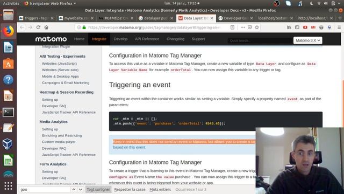Viewport: 344px width, 194px height.
Task: Open Campaigns & Email Marketing link
Action: tap(66, 82)
